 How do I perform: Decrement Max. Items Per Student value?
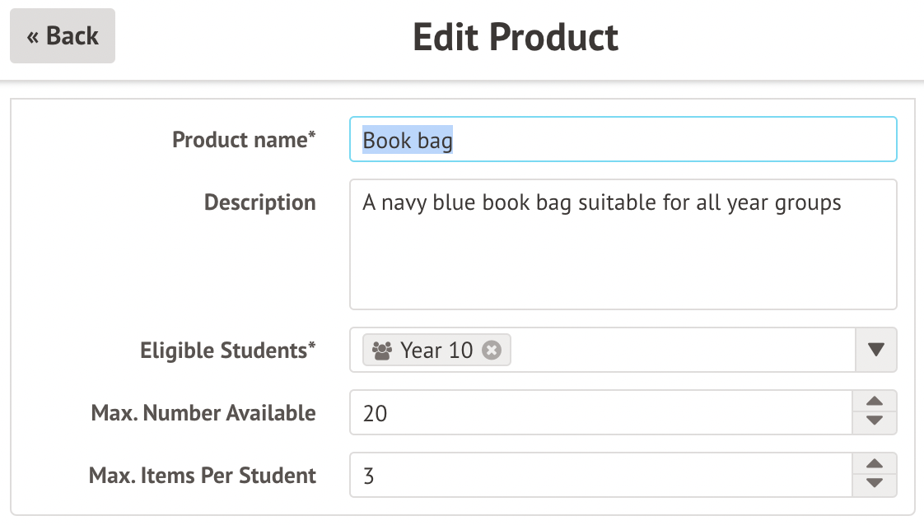875,485
